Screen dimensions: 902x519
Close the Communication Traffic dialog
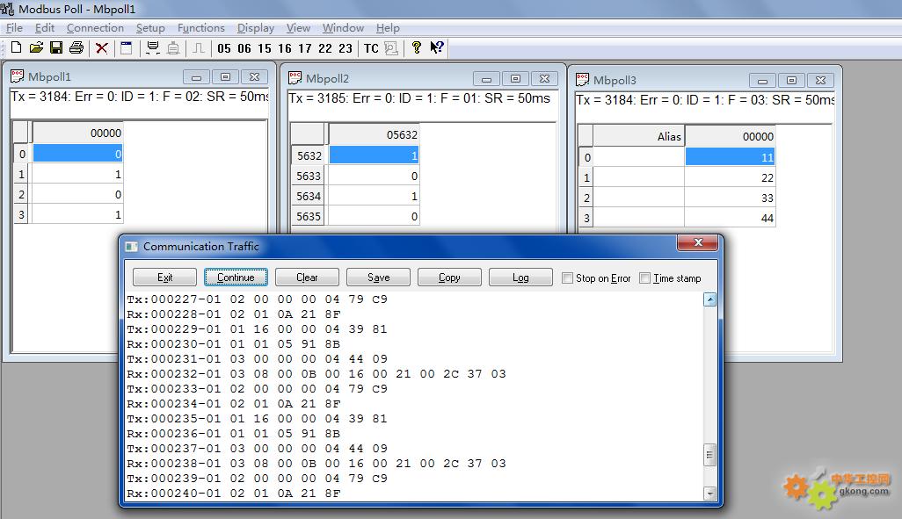click(x=698, y=242)
